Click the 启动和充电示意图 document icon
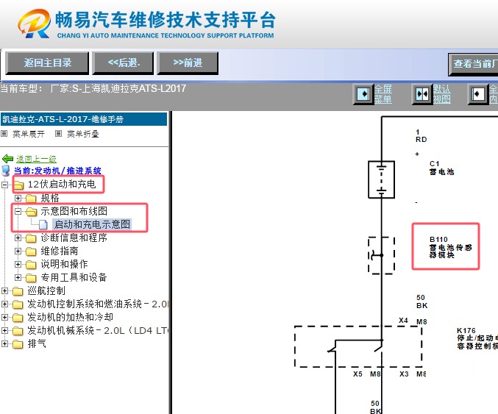 click(x=43, y=224)
